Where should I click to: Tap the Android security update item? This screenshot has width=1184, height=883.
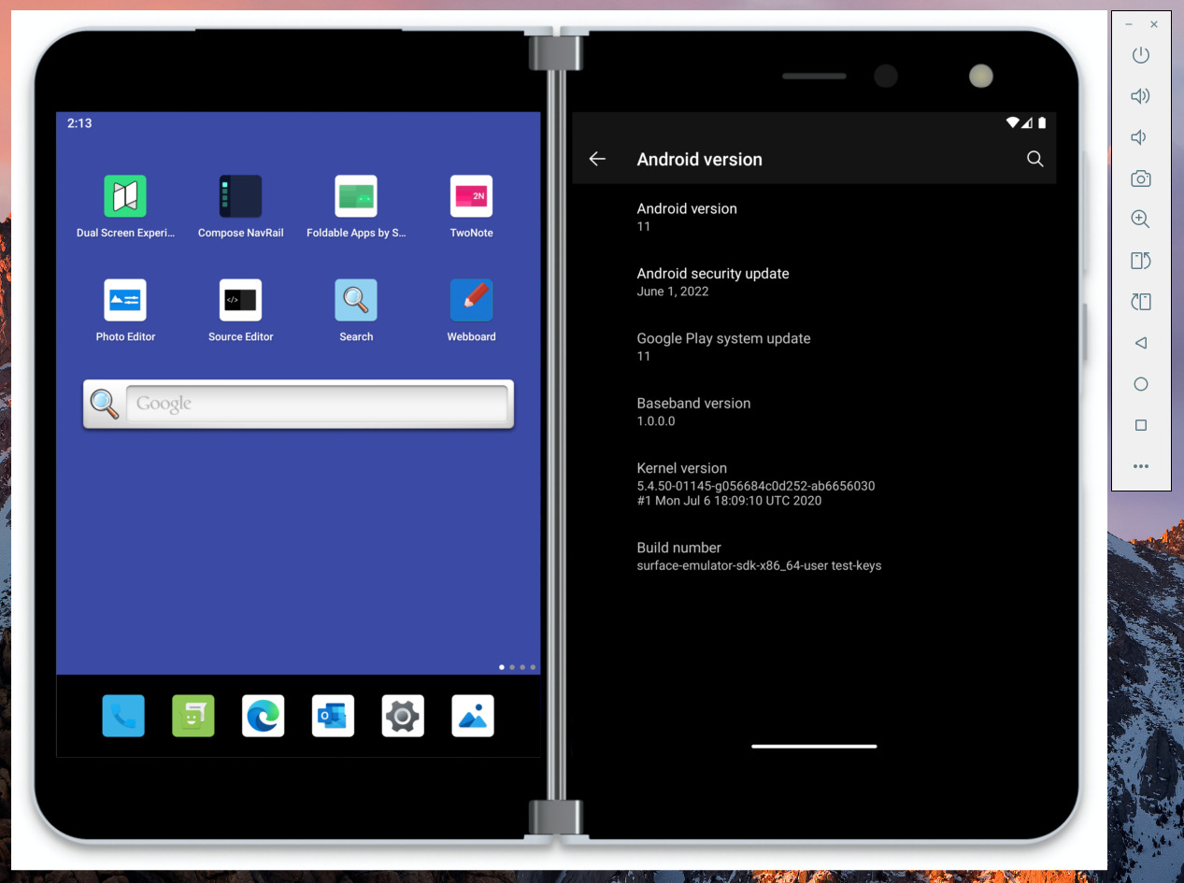tap(713, 281)
